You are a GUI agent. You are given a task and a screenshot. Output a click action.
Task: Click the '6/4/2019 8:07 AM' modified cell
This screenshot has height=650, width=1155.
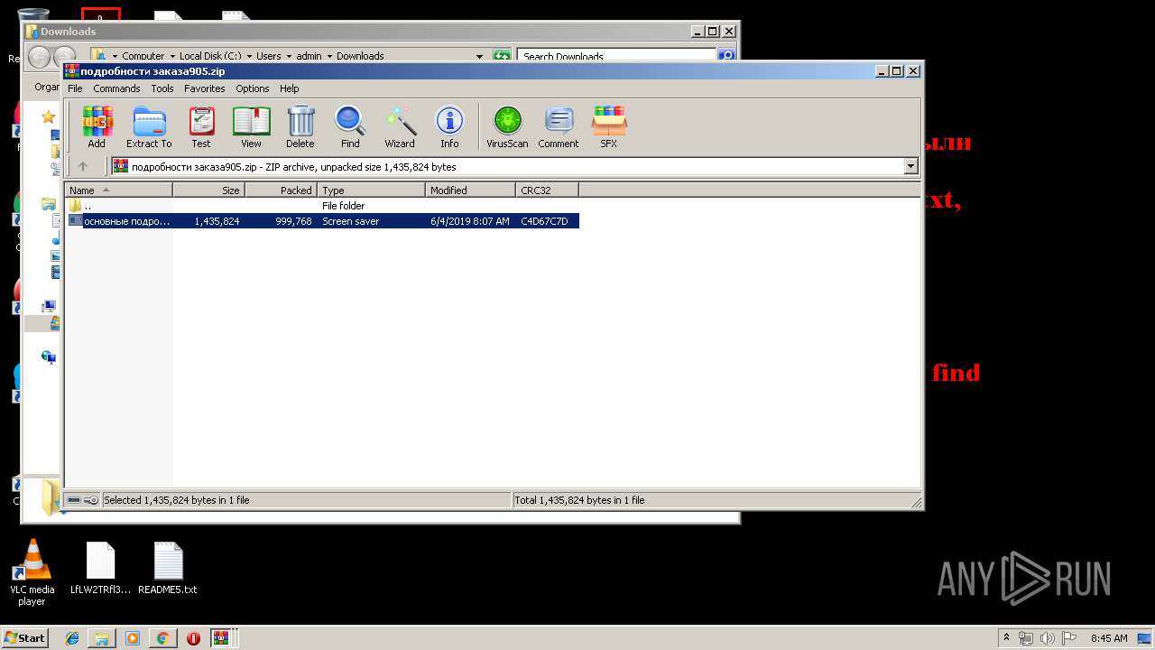point(470,221)
